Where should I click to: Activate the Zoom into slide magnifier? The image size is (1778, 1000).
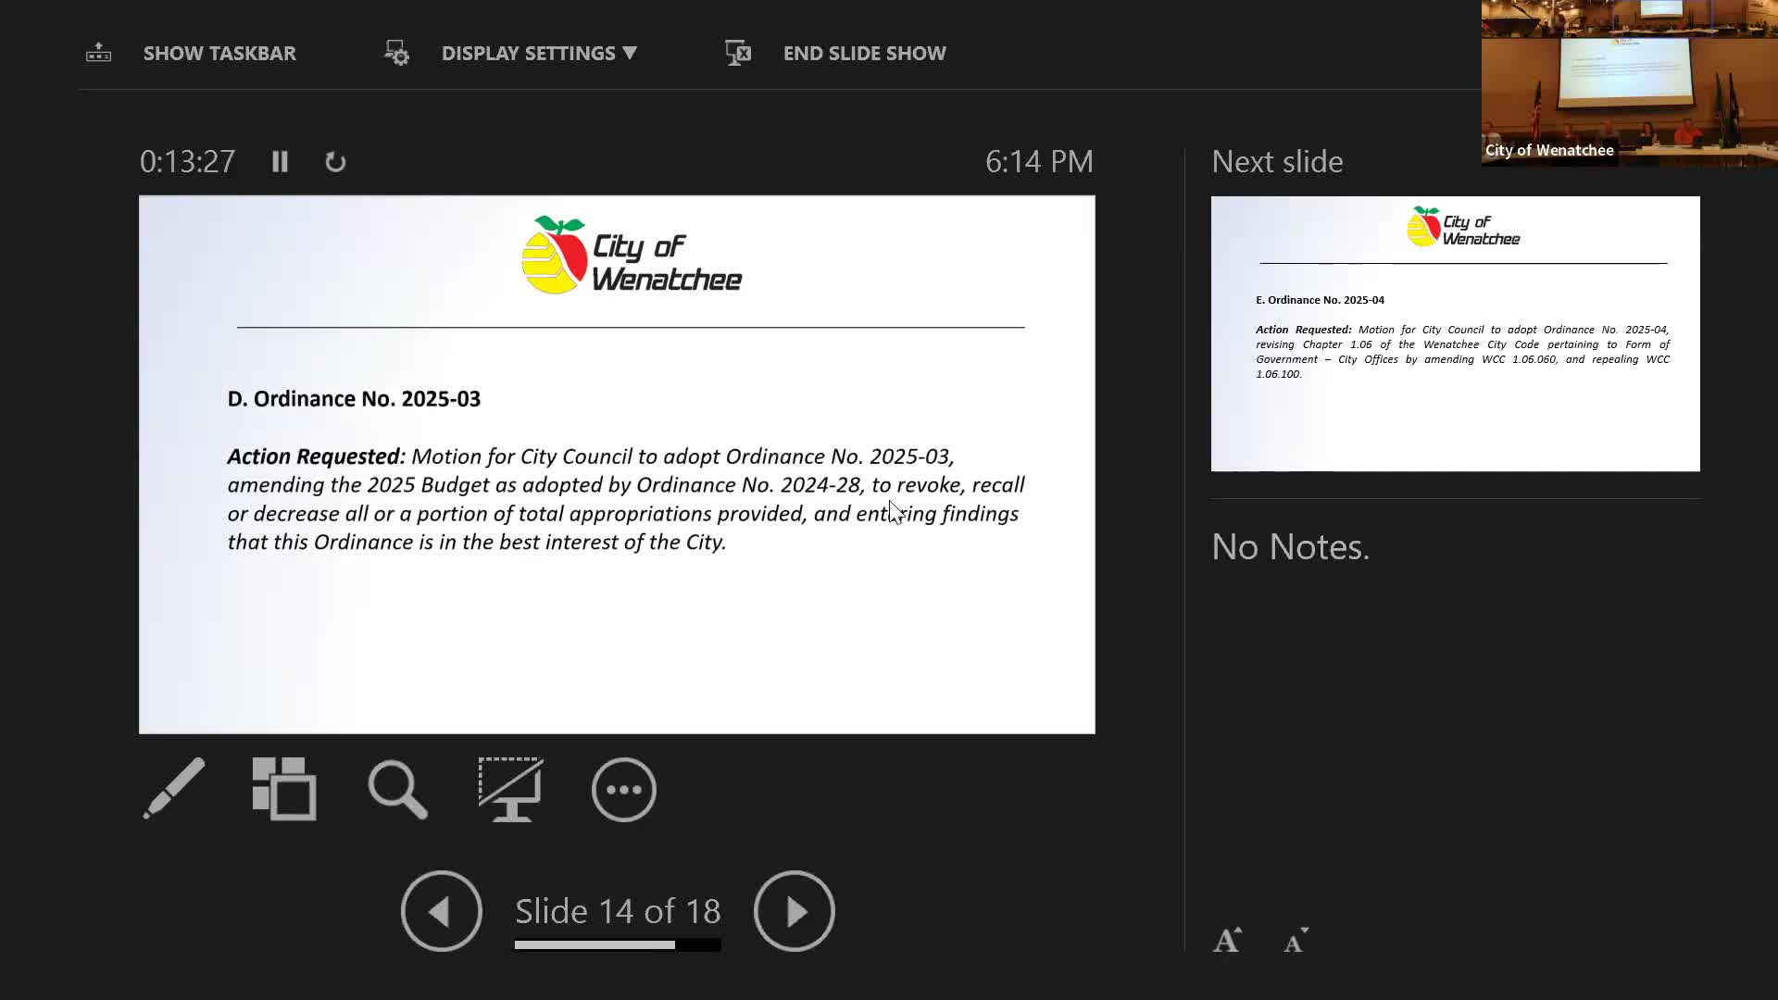[397, 790]
